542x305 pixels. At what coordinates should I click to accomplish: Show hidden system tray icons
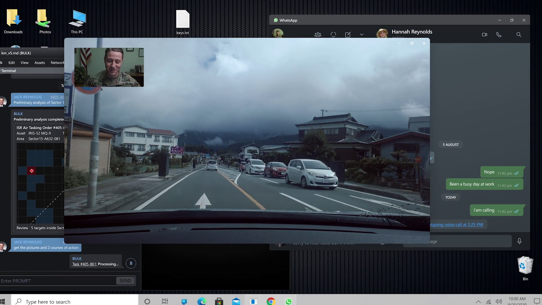coord(478,302)
